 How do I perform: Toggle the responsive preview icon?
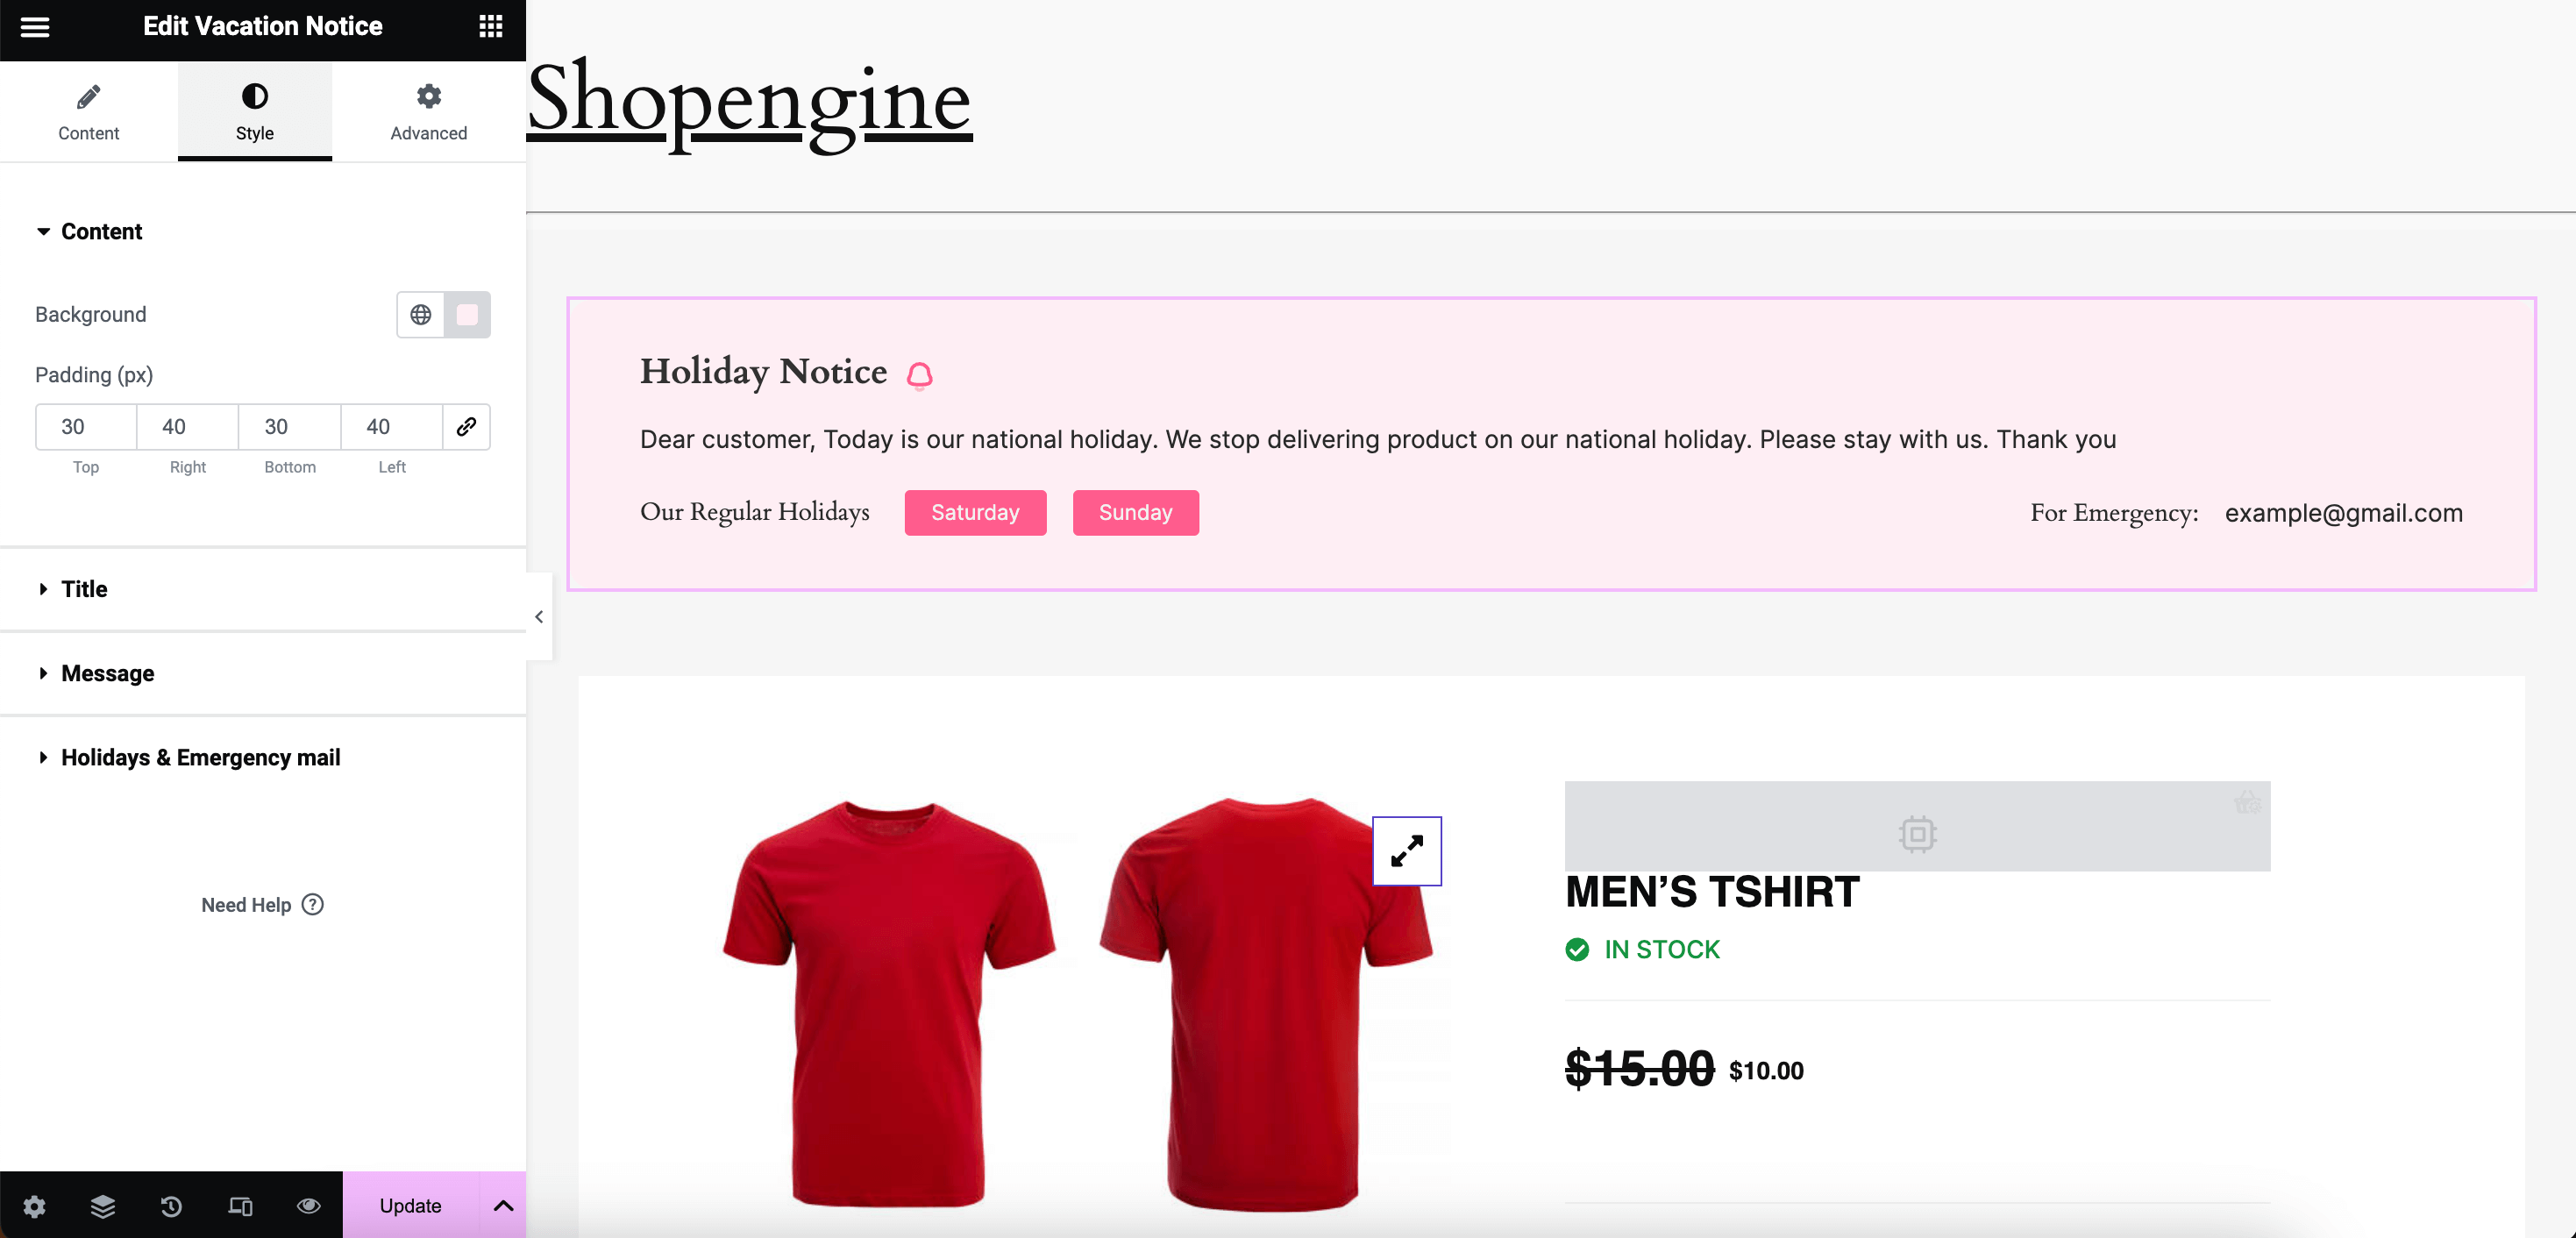240,1206
